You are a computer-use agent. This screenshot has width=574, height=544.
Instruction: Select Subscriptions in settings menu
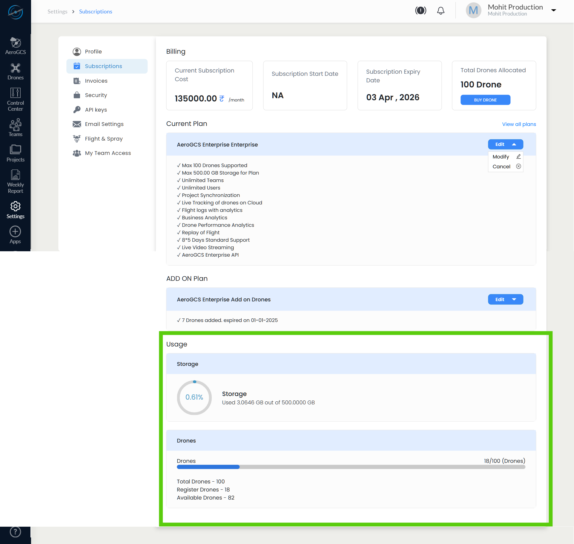107,66
